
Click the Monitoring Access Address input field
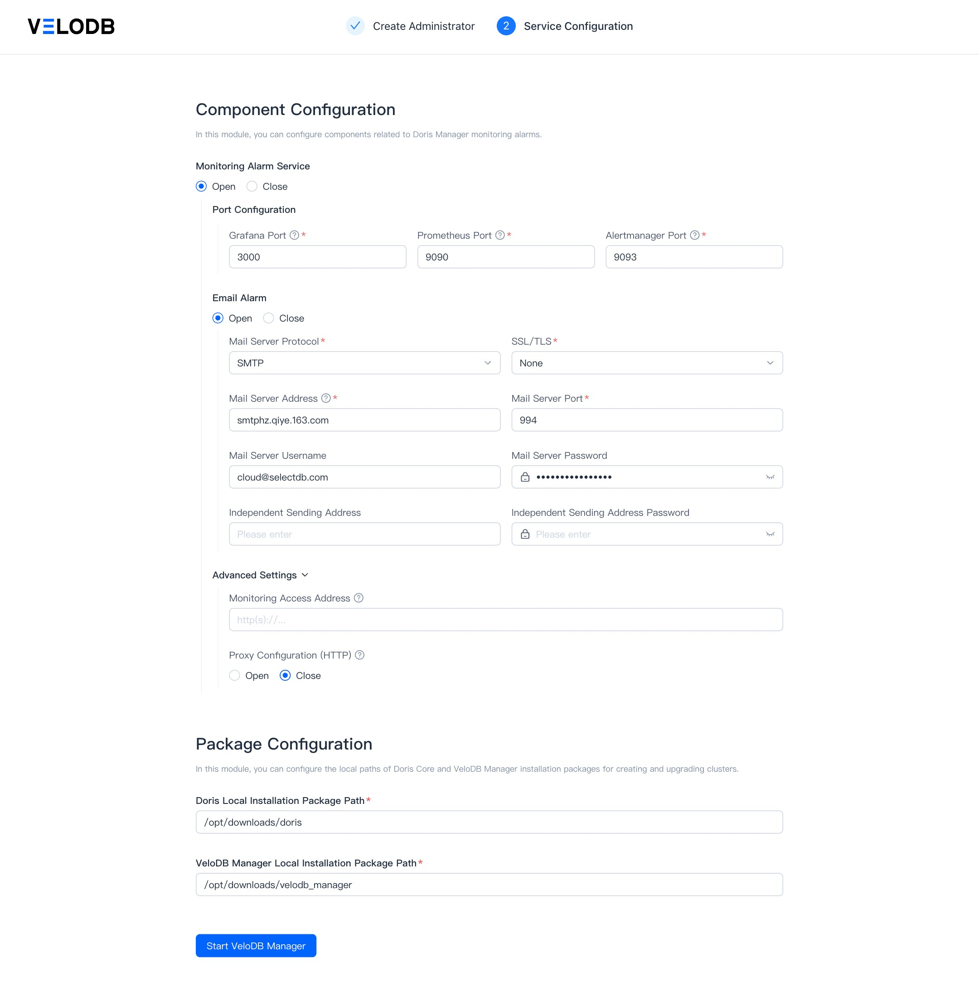pos(505,620)
